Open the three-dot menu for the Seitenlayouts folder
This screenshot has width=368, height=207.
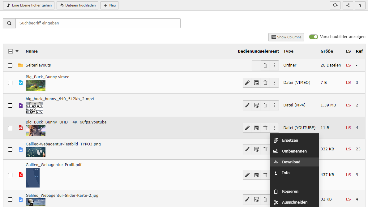click(274, 65)
